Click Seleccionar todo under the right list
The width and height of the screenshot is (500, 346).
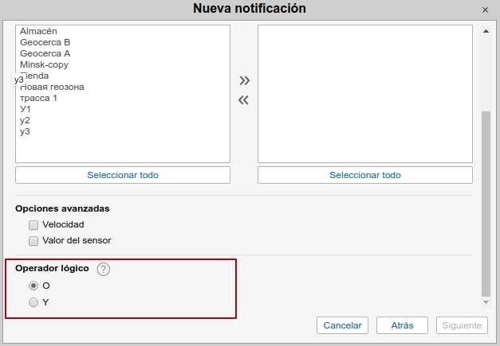coord(365,175)
